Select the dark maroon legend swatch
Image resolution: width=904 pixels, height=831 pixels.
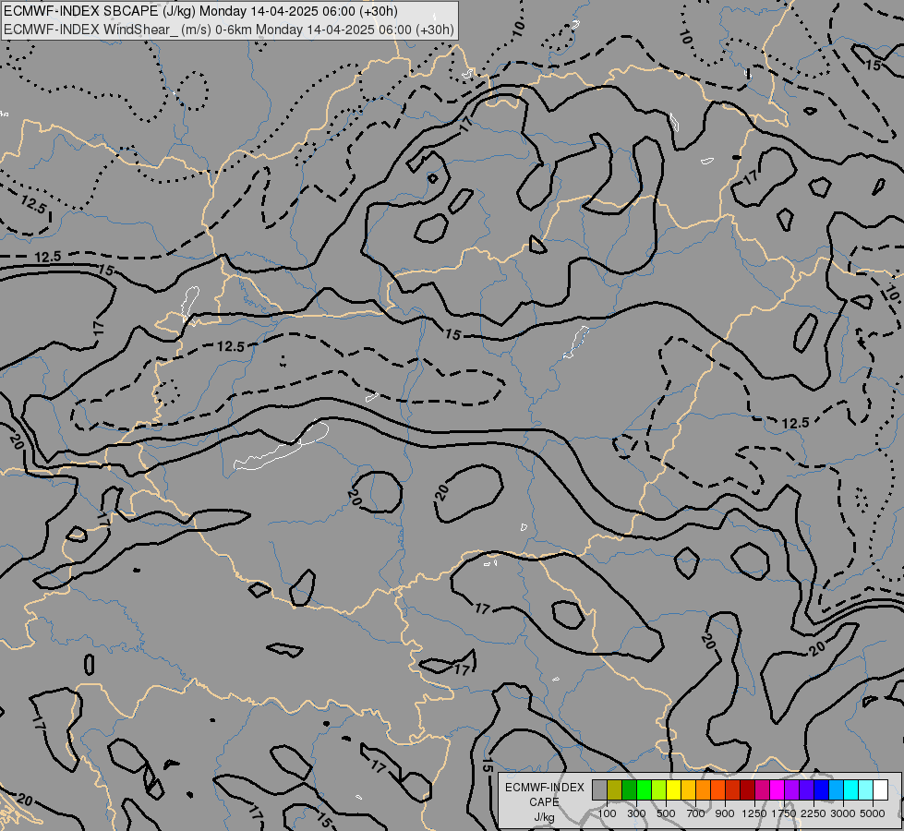(747, 789)
